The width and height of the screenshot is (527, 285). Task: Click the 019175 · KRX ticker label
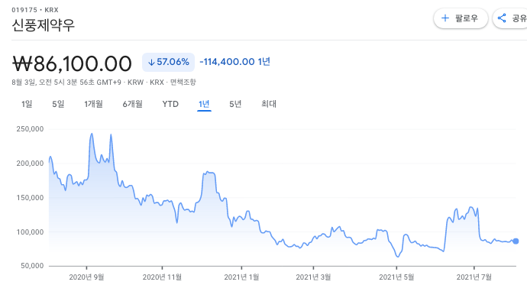coord(35,10)
